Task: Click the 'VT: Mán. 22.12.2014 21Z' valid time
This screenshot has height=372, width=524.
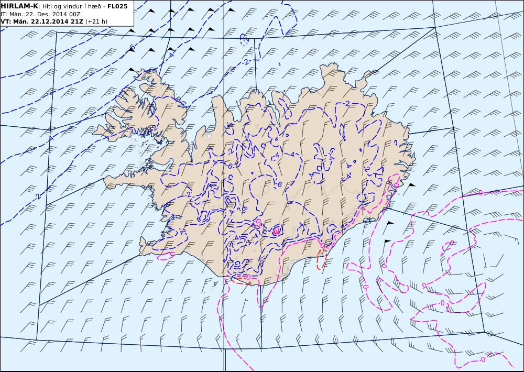Action: click(42, 21)
